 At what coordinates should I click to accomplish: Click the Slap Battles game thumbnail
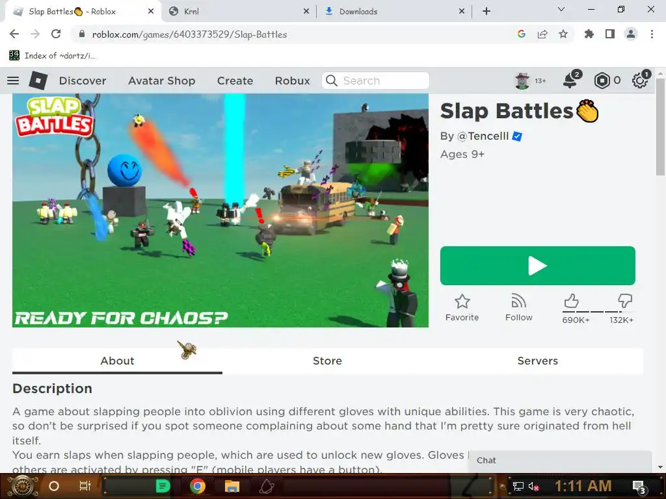220,211
